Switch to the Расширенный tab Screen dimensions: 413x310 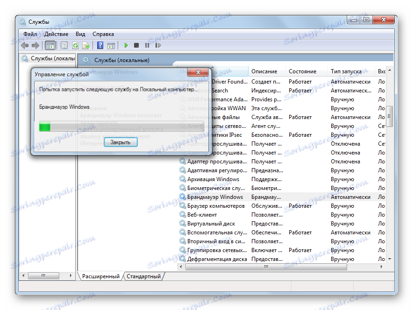point(100,276)
